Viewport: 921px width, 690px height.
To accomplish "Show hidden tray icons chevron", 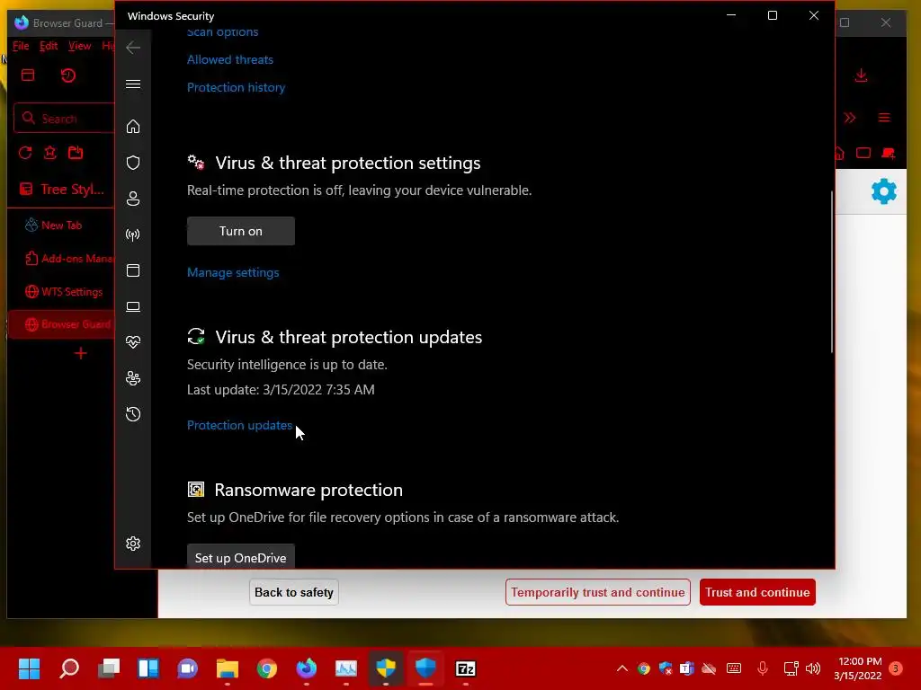I will pos(622,668).
